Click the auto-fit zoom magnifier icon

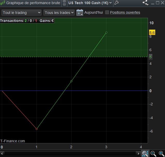coord(145,154)
